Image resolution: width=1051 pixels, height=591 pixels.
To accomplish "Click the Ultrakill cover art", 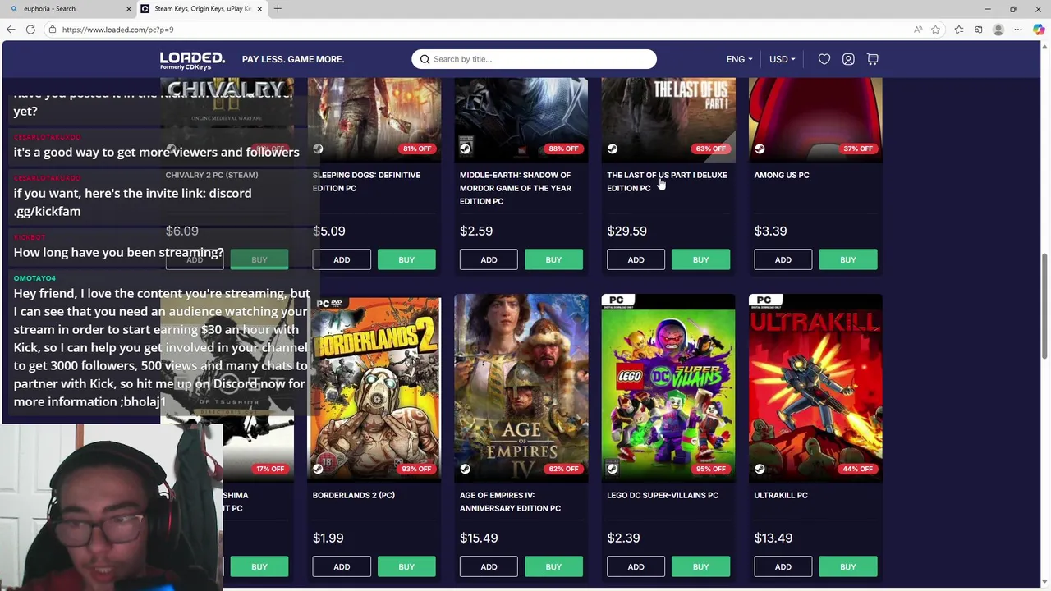I will click(x=815, y=387).
